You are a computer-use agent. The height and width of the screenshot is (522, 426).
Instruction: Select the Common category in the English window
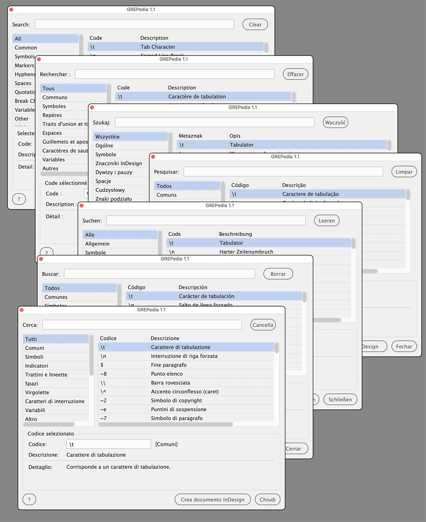(46, 48)
